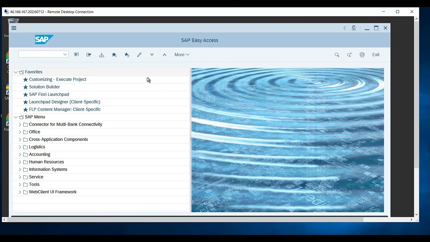Click the star icon beside Solution Builder
430x242 pixels.
26,87
